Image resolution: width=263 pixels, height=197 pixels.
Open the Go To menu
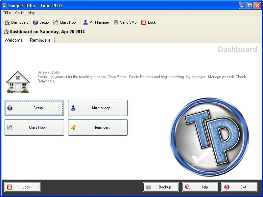[x=20, y=13]
